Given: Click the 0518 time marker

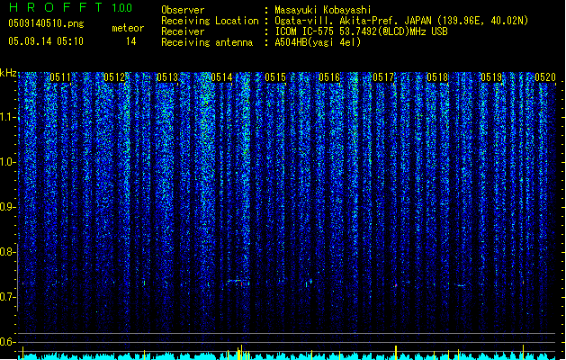Looking at the screenshot, I should pyautogui.click(x=437, y=77).
